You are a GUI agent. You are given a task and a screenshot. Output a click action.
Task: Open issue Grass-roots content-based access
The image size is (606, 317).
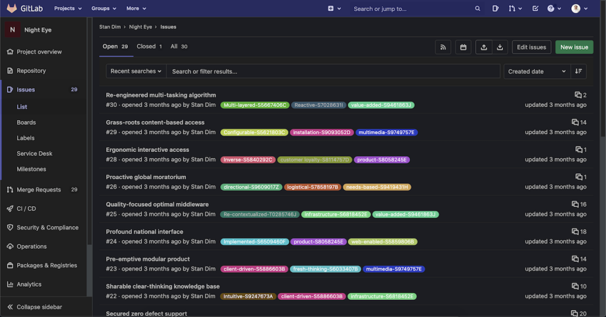point(155,122)
